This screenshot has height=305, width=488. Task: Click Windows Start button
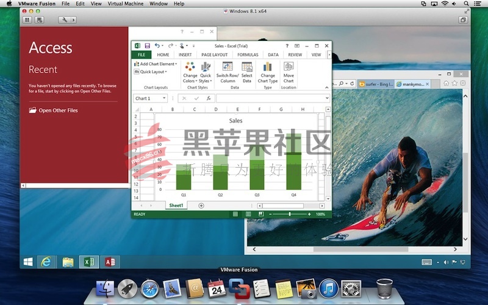pyautogui.click(x=28, y=262)
